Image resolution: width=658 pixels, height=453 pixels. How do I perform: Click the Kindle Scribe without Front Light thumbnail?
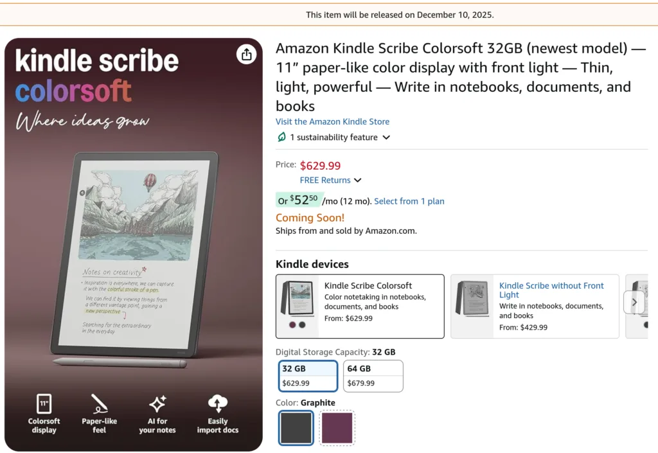pyautogui.click(x=472, y=302)
